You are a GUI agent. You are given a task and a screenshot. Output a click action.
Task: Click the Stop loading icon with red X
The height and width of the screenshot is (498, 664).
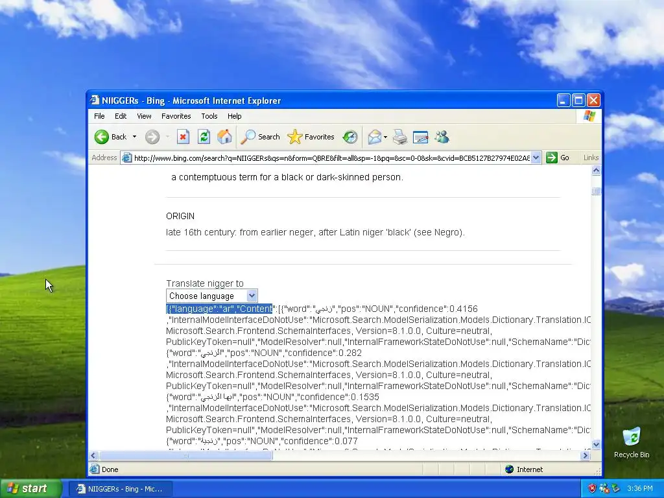(x=183, y=137)
